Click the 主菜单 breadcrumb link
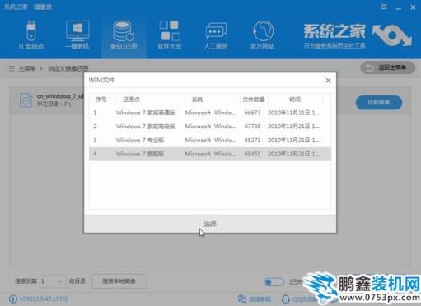 [27, 68]
